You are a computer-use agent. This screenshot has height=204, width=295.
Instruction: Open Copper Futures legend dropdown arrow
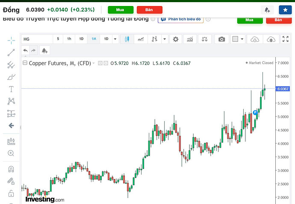click(94, 63)
